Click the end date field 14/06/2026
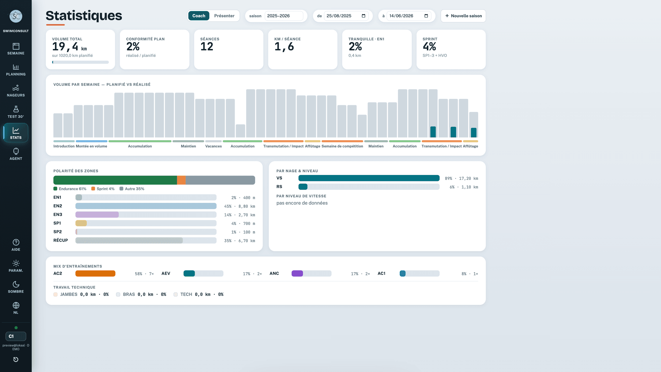Image resolution: width=661 pixels, height=372 pixels. pos(409,16)
